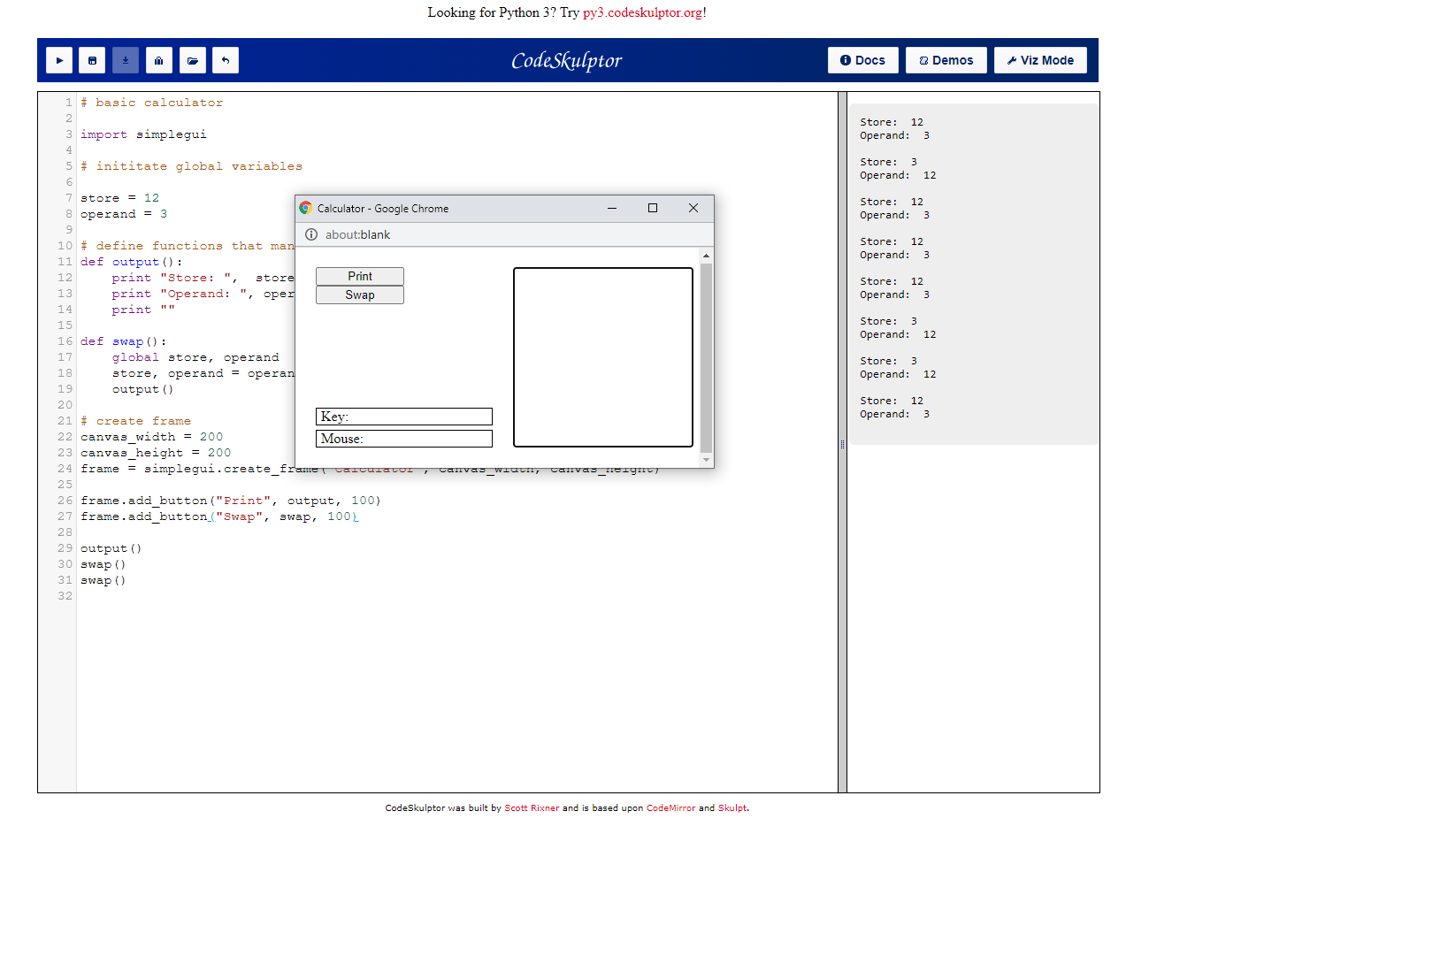Browse the Demos examples
The height and width of the screenshot is (964, 1440).
pos(946,59)
